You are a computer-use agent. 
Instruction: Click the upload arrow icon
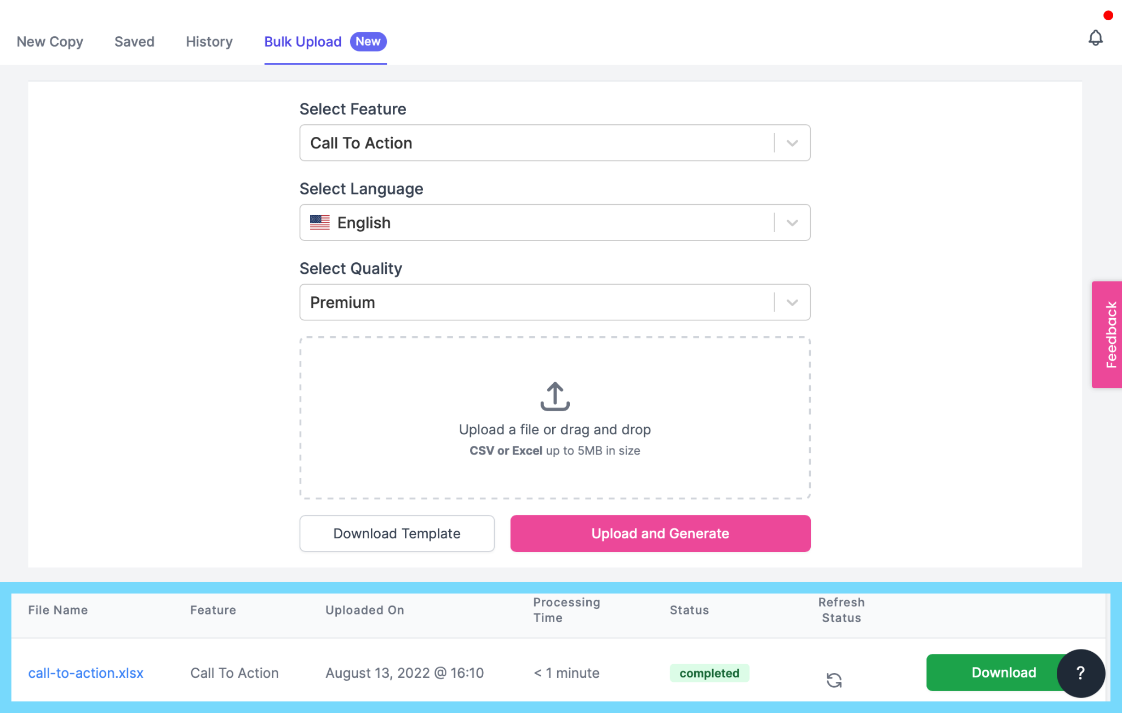[554, 396]
